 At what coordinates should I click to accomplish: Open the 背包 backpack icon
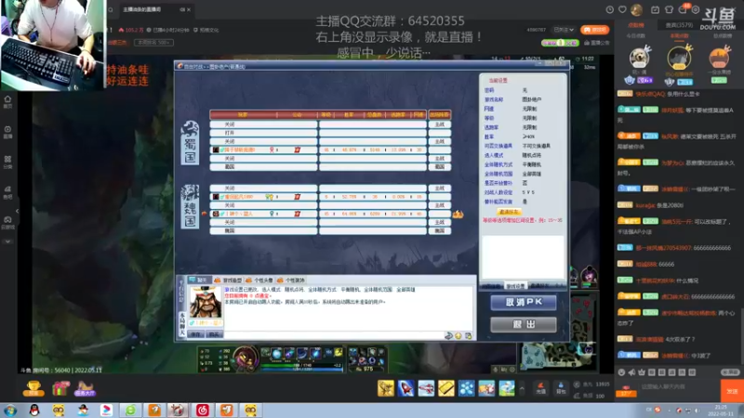(x=561, y=388)
